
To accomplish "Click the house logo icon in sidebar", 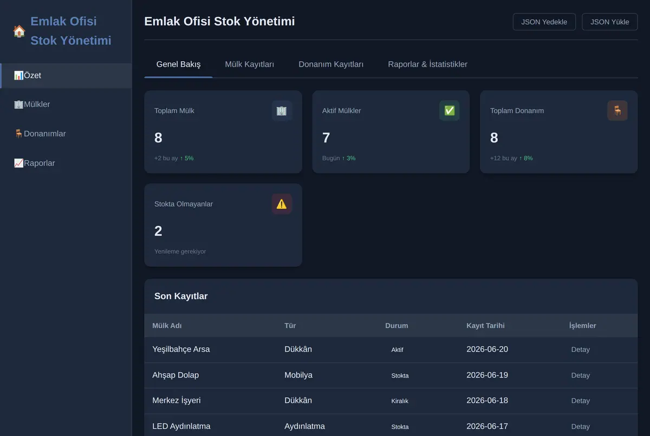I will pos(19,31).
